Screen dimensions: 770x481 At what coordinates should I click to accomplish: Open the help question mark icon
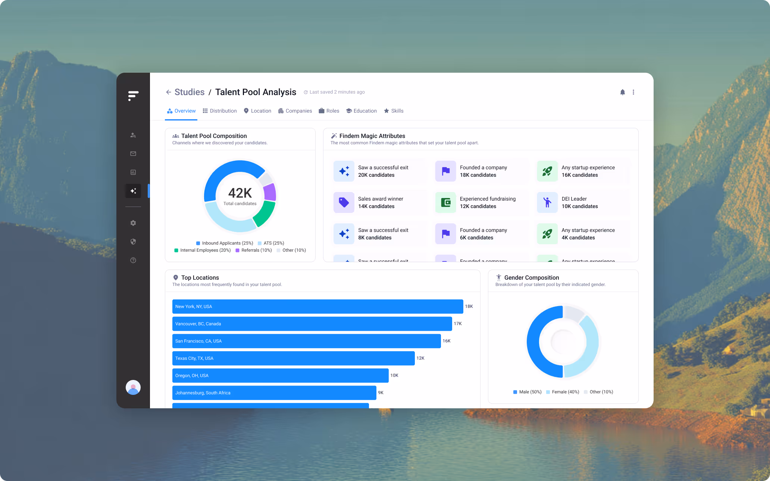click(x=133, y=260)
